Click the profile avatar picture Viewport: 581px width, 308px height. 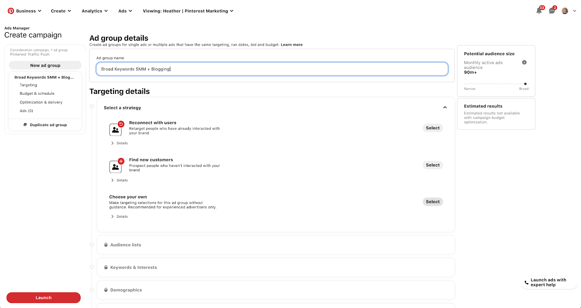click(565, 11)
